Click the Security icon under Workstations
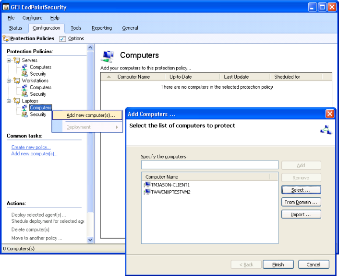The image size is (339, 276). [24, 94]
